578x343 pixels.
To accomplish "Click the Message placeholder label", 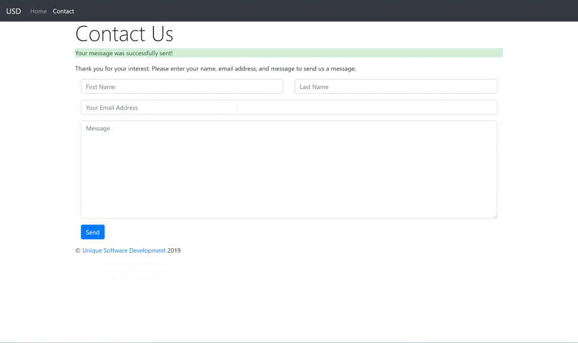I will [x=98, y=128].
